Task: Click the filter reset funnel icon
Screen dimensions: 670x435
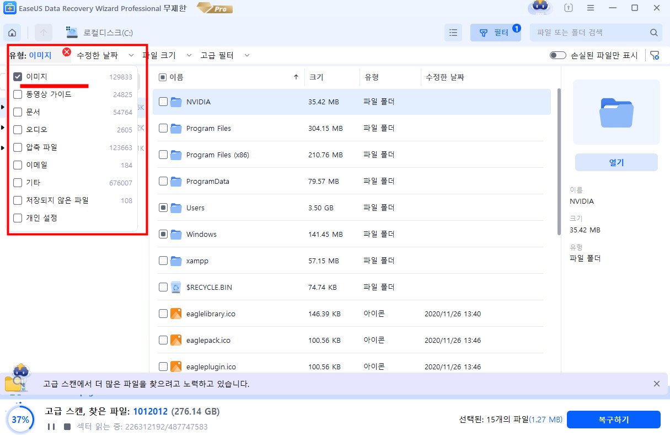Action: (x=655, y=55)
